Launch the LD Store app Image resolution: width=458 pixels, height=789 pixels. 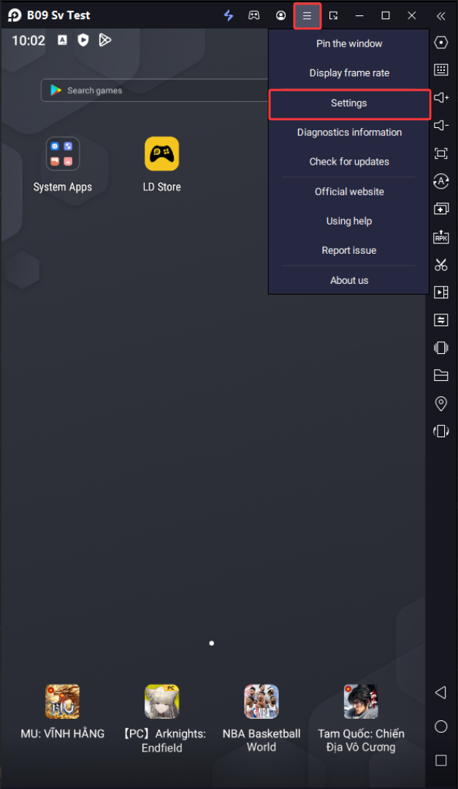pyautogui.click(x=161, y=154)
